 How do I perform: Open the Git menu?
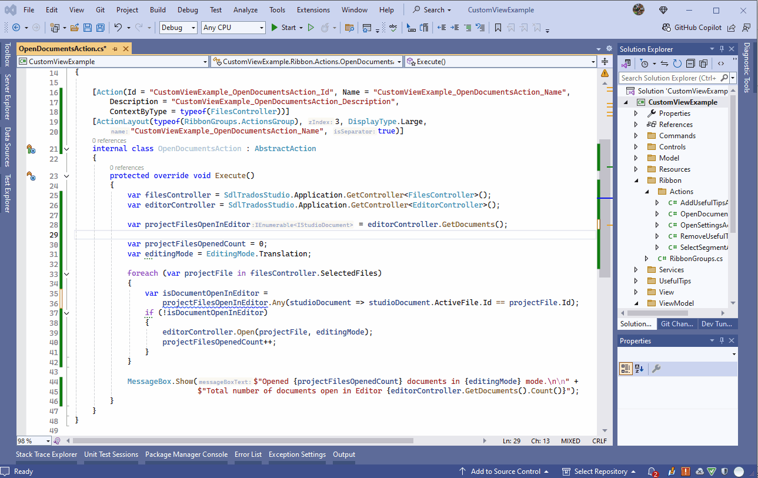click(100, 9)
